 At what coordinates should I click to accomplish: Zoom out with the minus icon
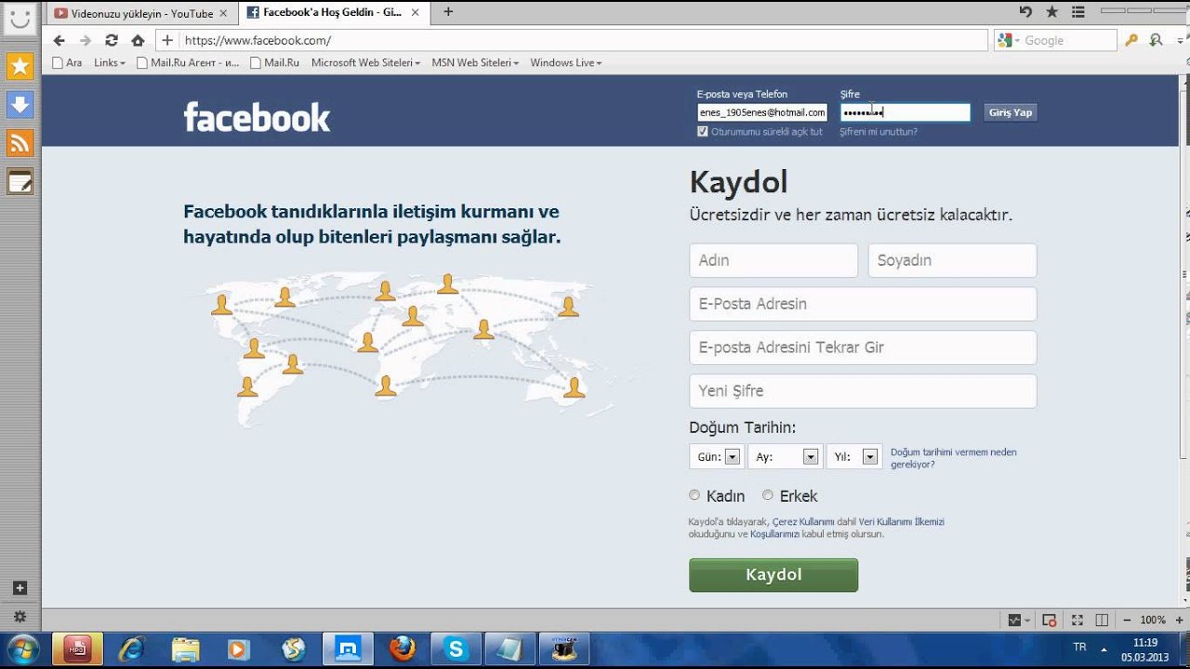click(1127, 620)
